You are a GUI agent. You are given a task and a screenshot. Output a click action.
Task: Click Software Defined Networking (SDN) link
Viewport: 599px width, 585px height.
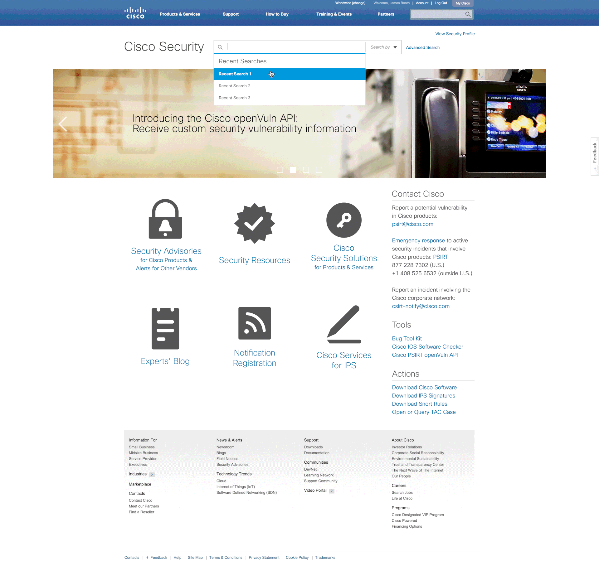click(x=246, y=493)
